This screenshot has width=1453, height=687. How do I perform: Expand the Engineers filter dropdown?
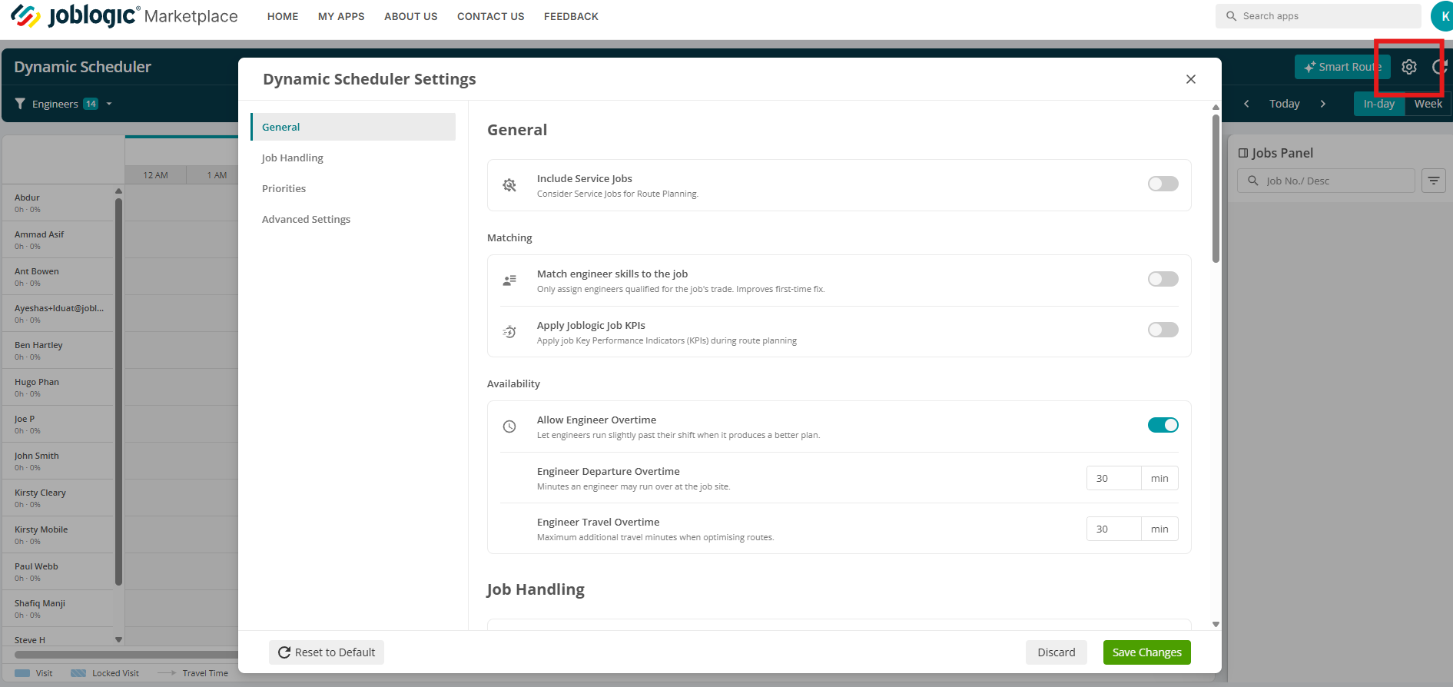pyautogui.click(x=109, y=104)
